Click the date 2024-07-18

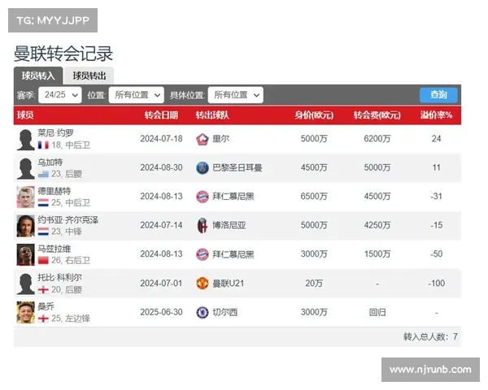point(161,139)
